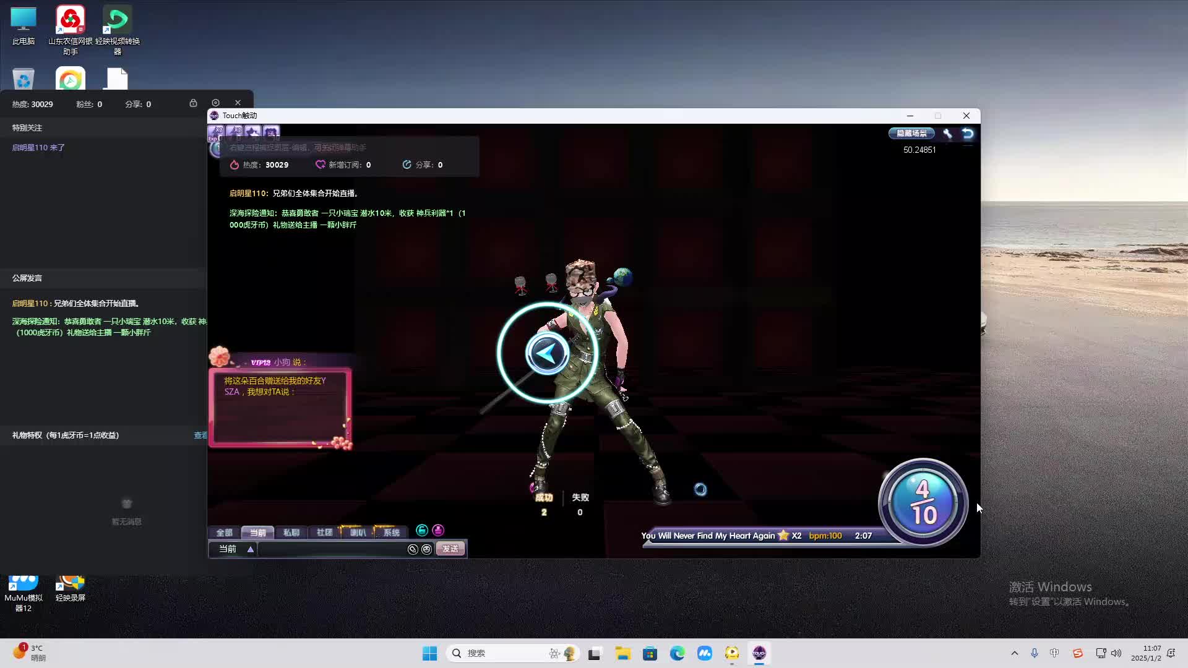Toggle the microphone icon in system tray

click(1034, 653)
